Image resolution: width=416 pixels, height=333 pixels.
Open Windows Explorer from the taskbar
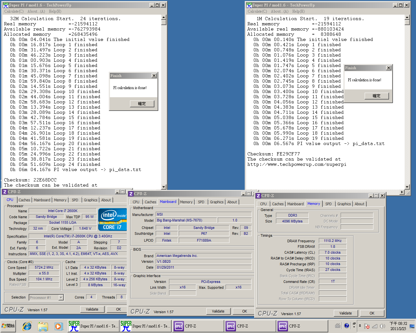click(43, 326)
